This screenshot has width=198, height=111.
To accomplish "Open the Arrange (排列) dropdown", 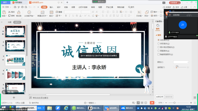I will pyautogui.click(x=155, y=16).
